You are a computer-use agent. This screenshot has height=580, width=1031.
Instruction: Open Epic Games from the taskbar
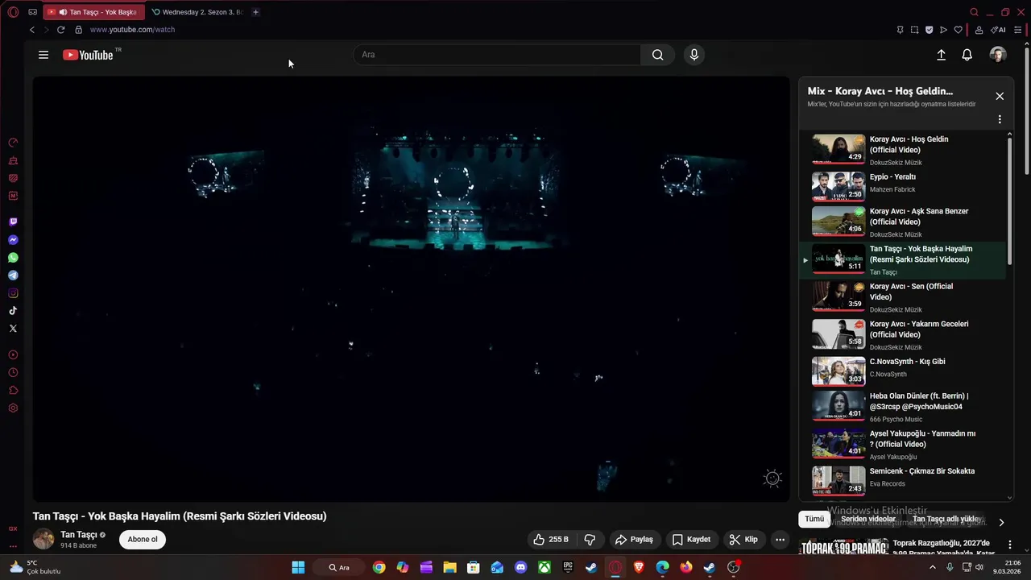click(x=568, y=567)
